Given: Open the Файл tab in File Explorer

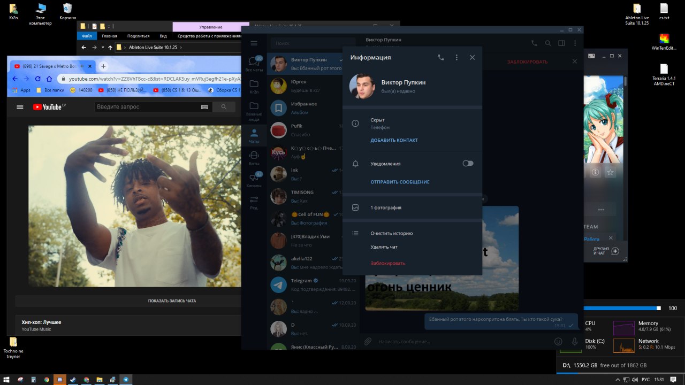Looking at the screenshot, I should (x=87, y=36).
